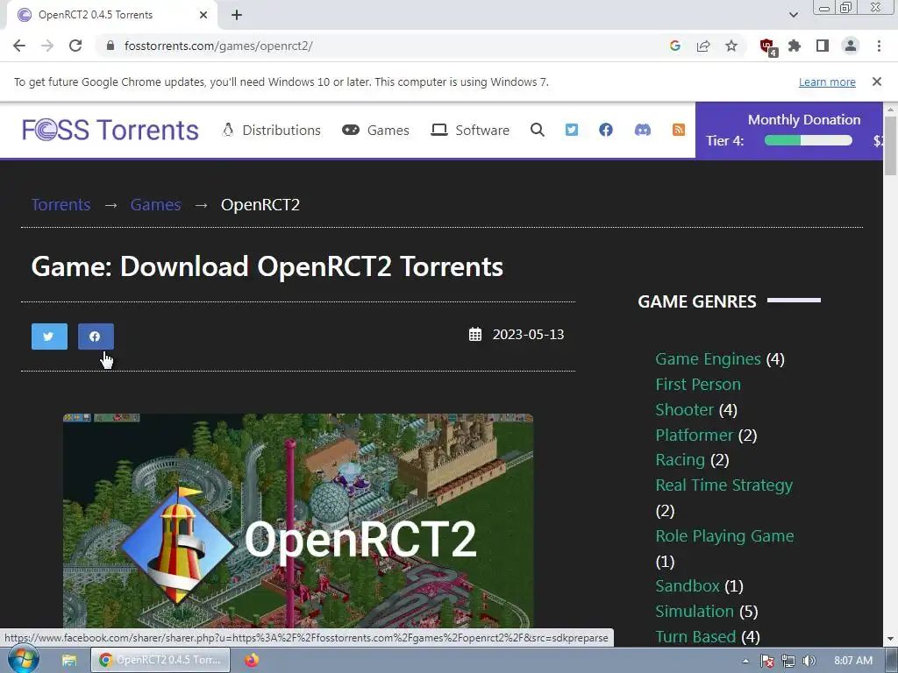Click the Discord icon in header
898x673 pixels.
pos(643,130)
